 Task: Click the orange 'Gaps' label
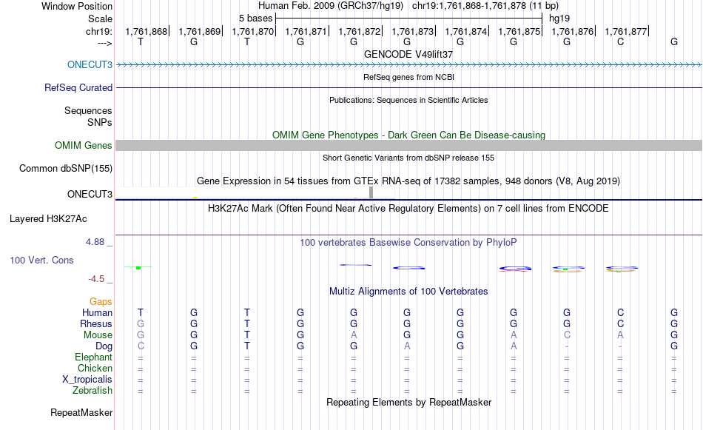click(101, 302)
